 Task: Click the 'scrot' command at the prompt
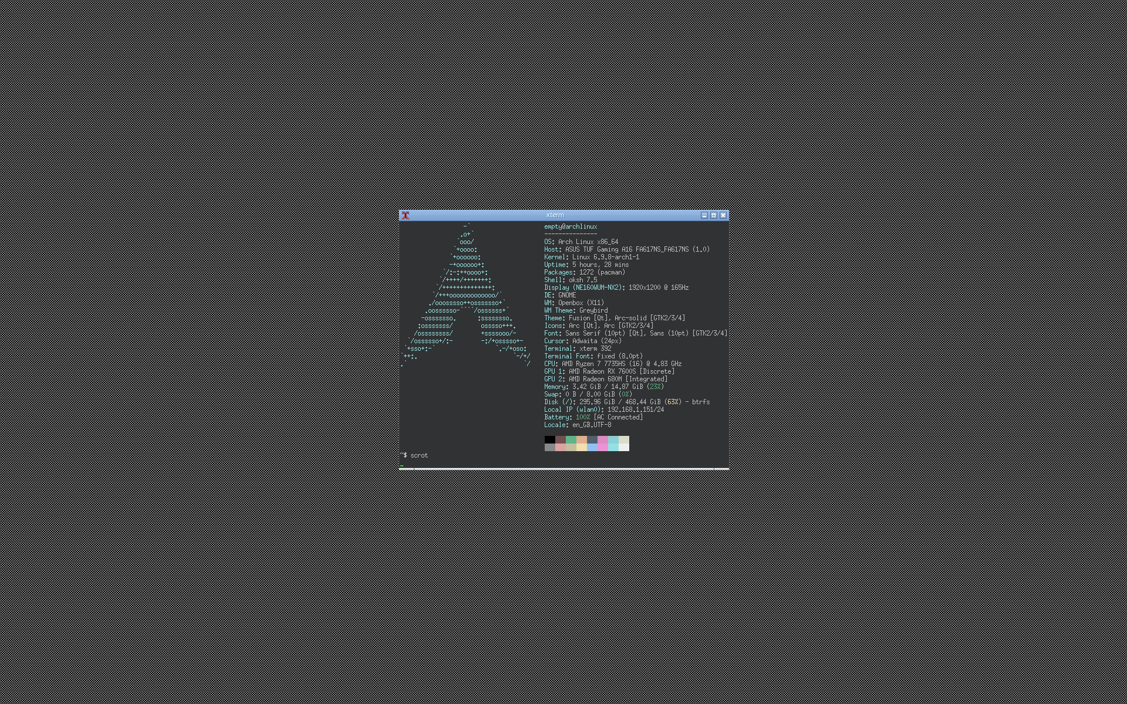coord(419,455)
